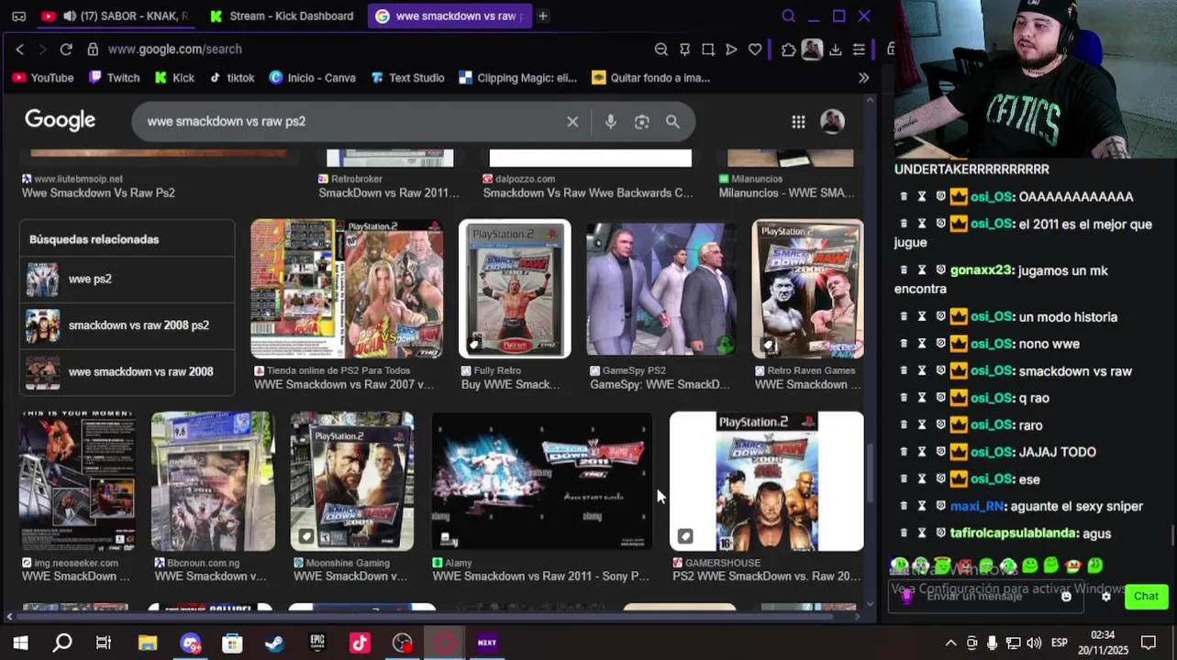The image size is (1177, 660).
Task: Open the Google apps grid
Action: coord(798,121)
